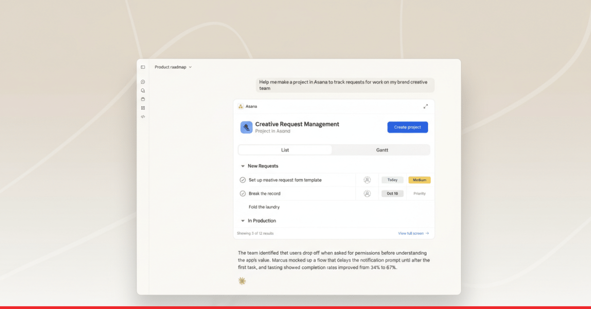Click the Asana logo icon in the card header
Image resolution: width=591 pixels, height=309 pixels.
tap(241, 106)
